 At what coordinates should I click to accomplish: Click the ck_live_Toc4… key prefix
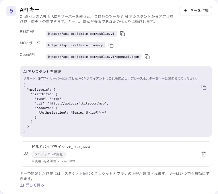tap(79, 147)
